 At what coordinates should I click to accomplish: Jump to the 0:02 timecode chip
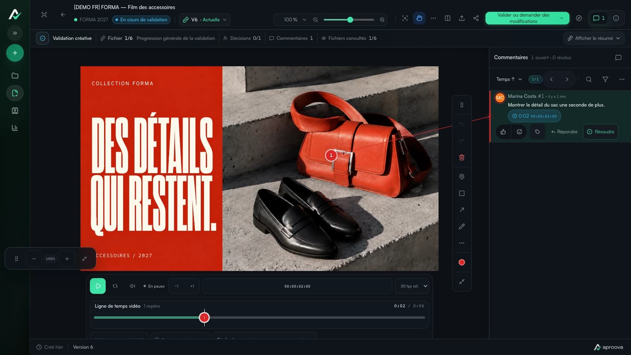tap(534, 116)
